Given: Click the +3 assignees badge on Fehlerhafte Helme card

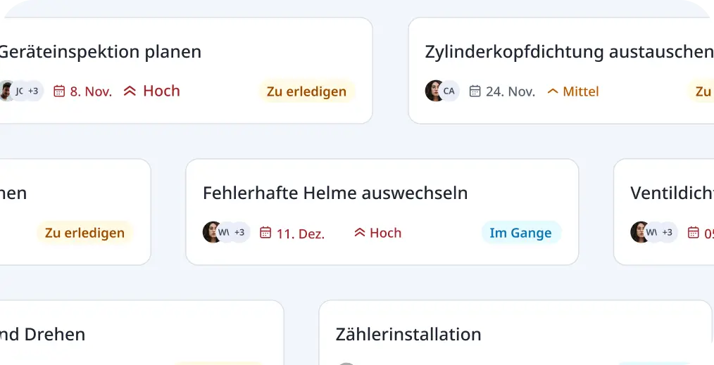Looking at the screenshot, I should tap(239, 232).
